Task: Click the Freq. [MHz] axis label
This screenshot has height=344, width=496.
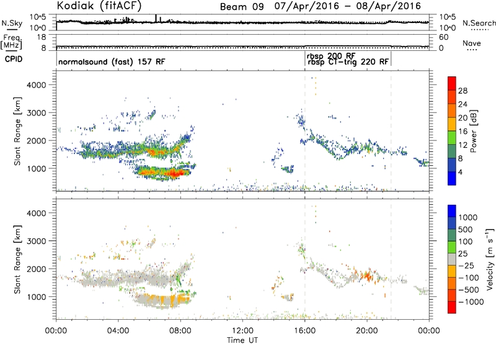Action: (x=12, y=42)
